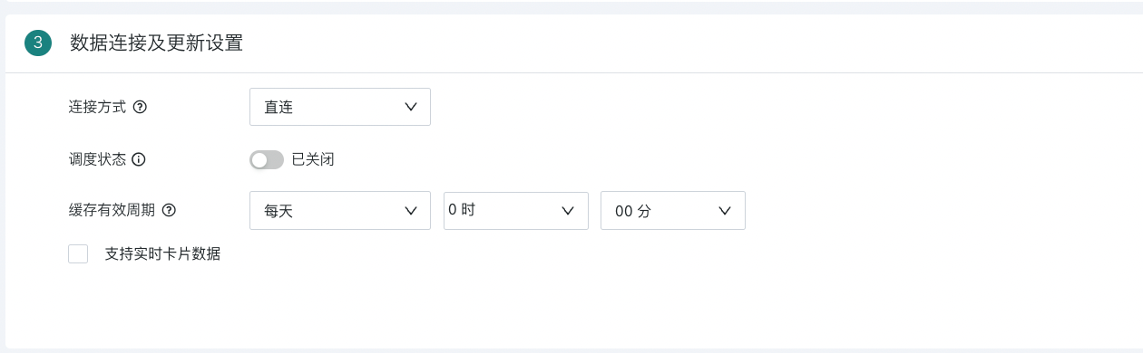Open the 0 时 hour dropdown

point(516,210)
